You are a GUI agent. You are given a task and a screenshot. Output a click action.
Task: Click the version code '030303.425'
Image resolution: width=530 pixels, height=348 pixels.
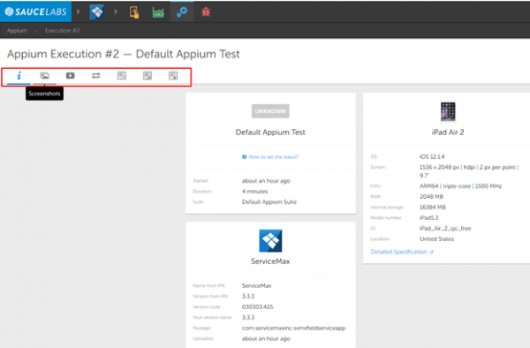(258, 306)
